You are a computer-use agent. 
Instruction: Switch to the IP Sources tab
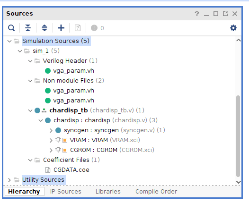[66, 192]
